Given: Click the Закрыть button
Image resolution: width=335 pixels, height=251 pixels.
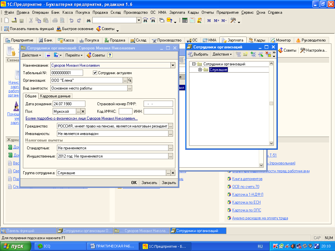Looking at the screenshot, I should [x=169, y=183].
